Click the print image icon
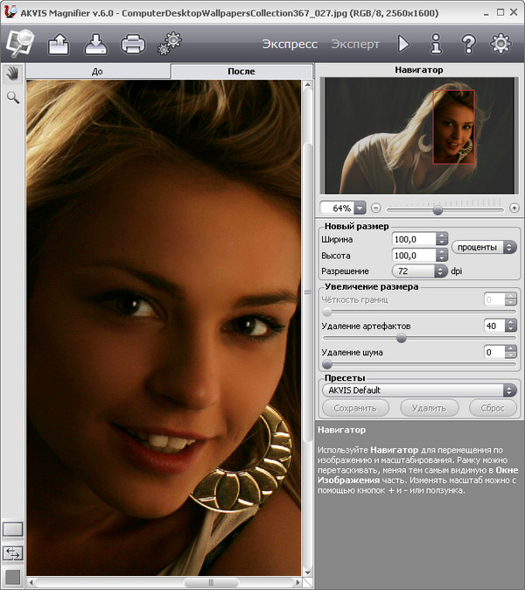The width and height of the screenshot is (525, 590). coord(132,42)
